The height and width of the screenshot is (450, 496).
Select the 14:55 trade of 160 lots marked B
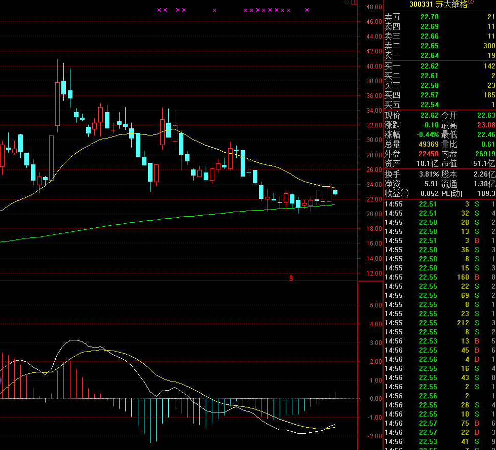440,277
